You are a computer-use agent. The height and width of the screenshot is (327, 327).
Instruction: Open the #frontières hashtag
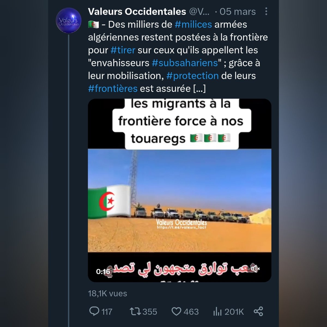113,88
